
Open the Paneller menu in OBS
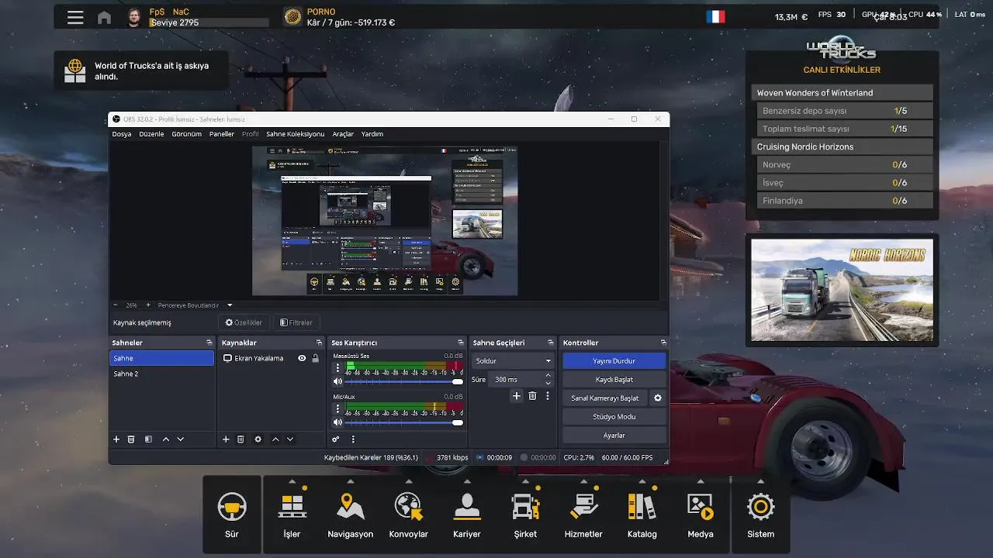click(222, 134)
